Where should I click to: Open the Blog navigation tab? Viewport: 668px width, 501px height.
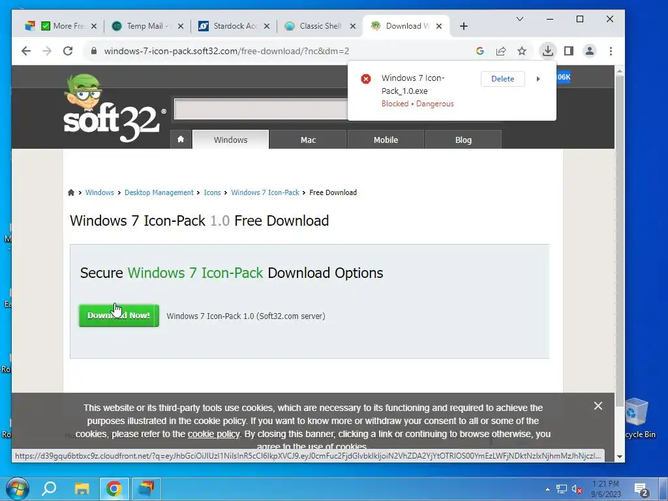click(463, 140)
